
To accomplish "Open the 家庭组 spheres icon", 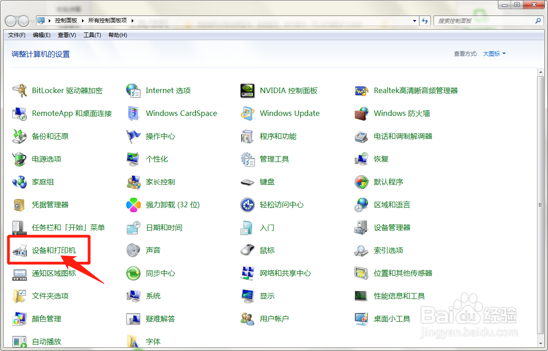I will click(x=20, y=182).
